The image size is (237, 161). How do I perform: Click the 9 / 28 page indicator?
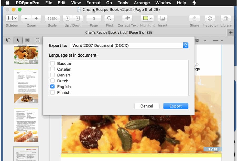pos(213,149)
